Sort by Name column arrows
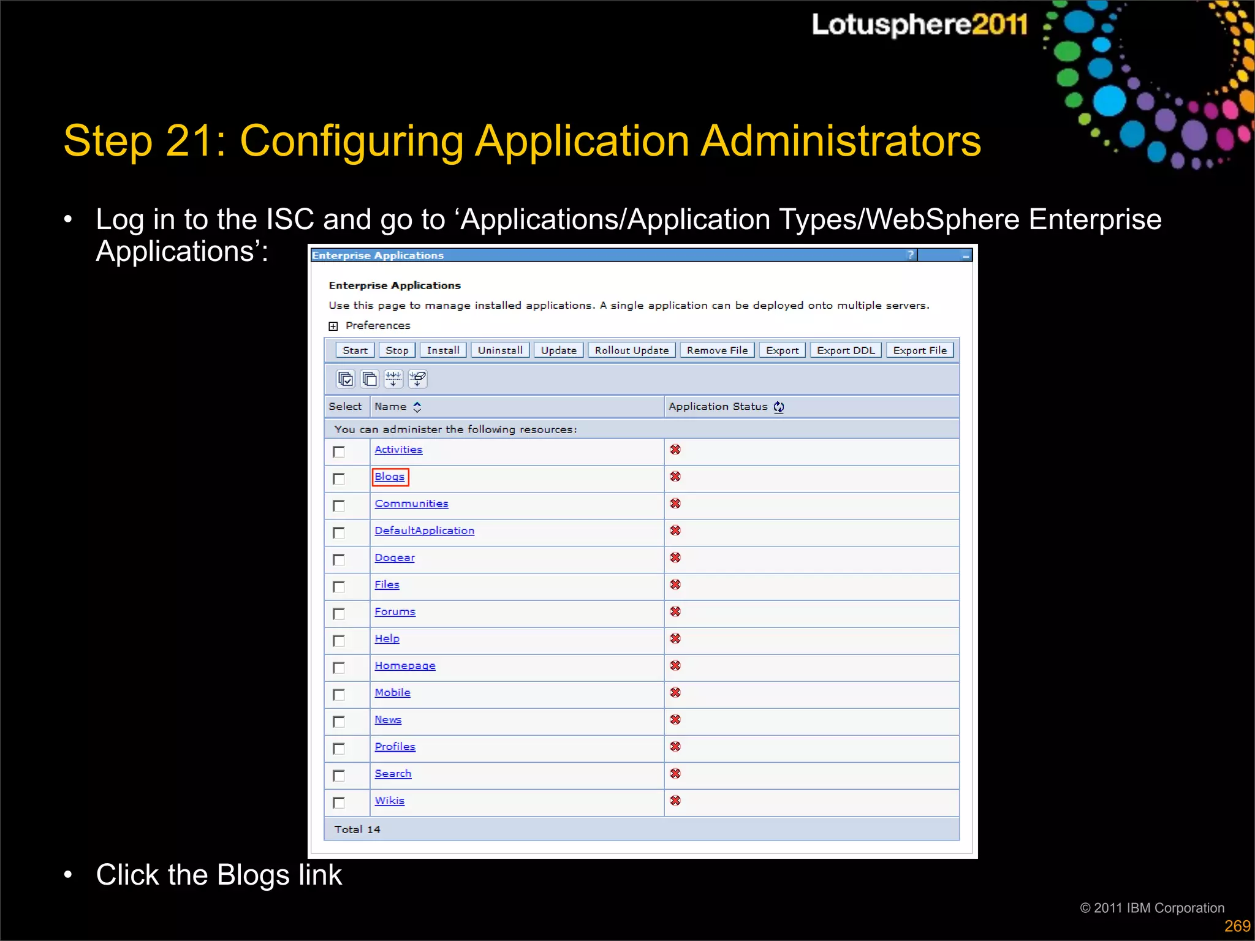 pos(417,407)
